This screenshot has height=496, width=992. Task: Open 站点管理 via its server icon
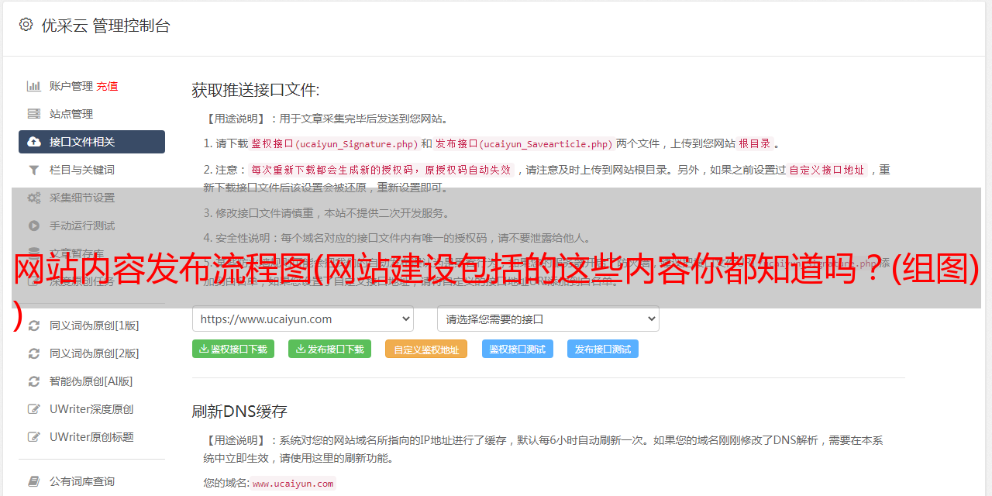click(34, 114)
